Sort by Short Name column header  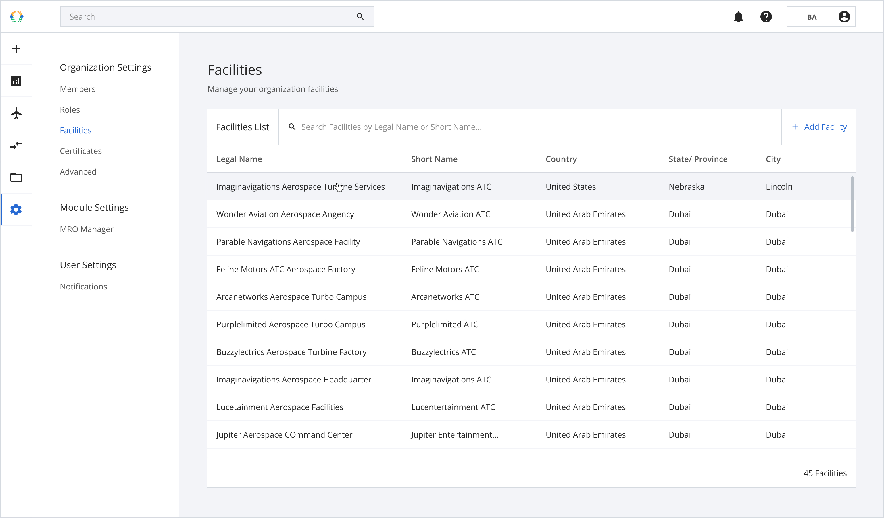tap(434, 159)
